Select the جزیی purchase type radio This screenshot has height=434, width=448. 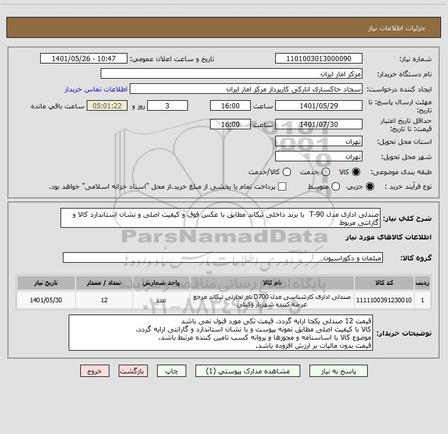(369, 186)
